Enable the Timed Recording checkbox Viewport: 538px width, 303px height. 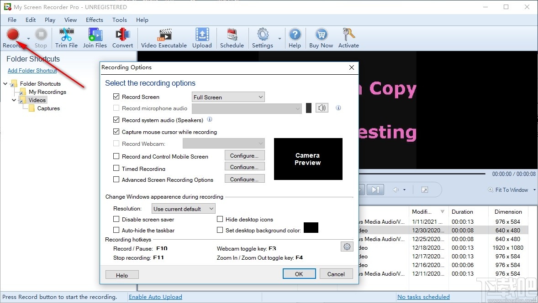pyautogui.click(x=116, y=169)
